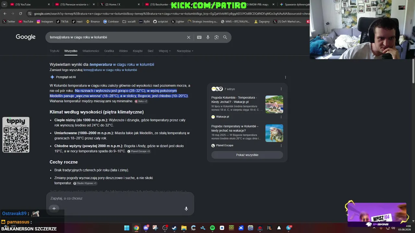Switch to Tryb AI tab
Screen dimensions: 415x233
(x=54, y=51)
